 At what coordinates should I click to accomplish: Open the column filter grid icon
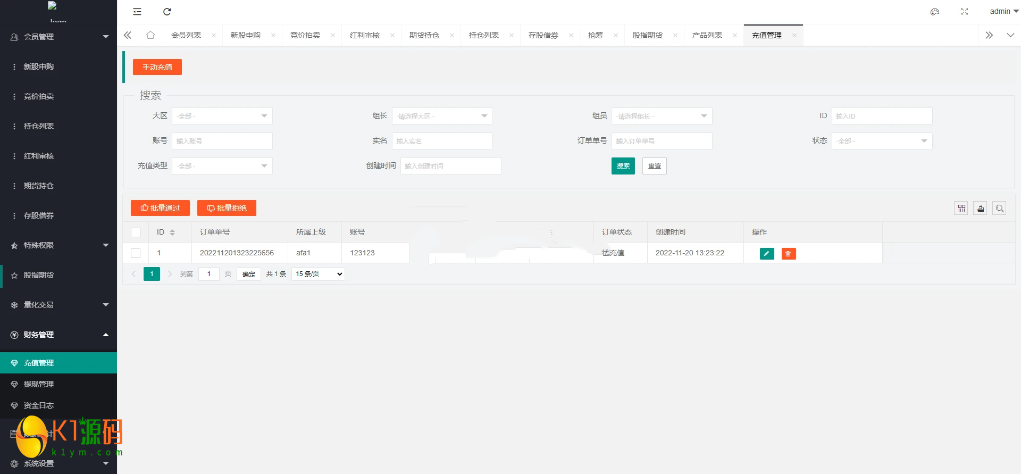pyautogui.click(x=961, y=209)
